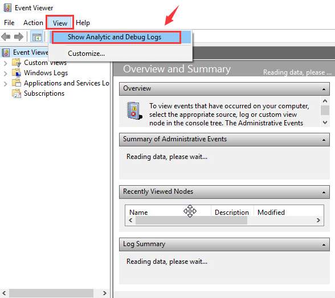
Task: Open the Help menu
Action: tap(83, 23)
